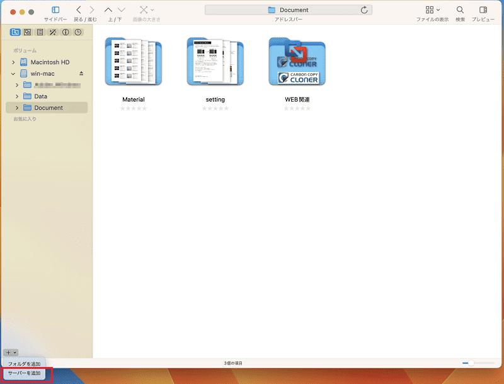The height and width of the screenshot is (384, 504).
Task: Collapse the win-mac volume tree
Action: 13,74
